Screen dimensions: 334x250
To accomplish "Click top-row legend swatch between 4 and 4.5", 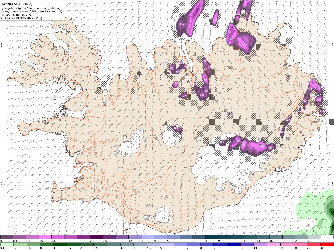I will (148, 237).
